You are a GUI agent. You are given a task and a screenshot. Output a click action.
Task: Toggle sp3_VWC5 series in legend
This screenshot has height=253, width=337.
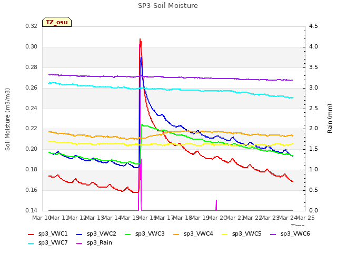[241, 234]
